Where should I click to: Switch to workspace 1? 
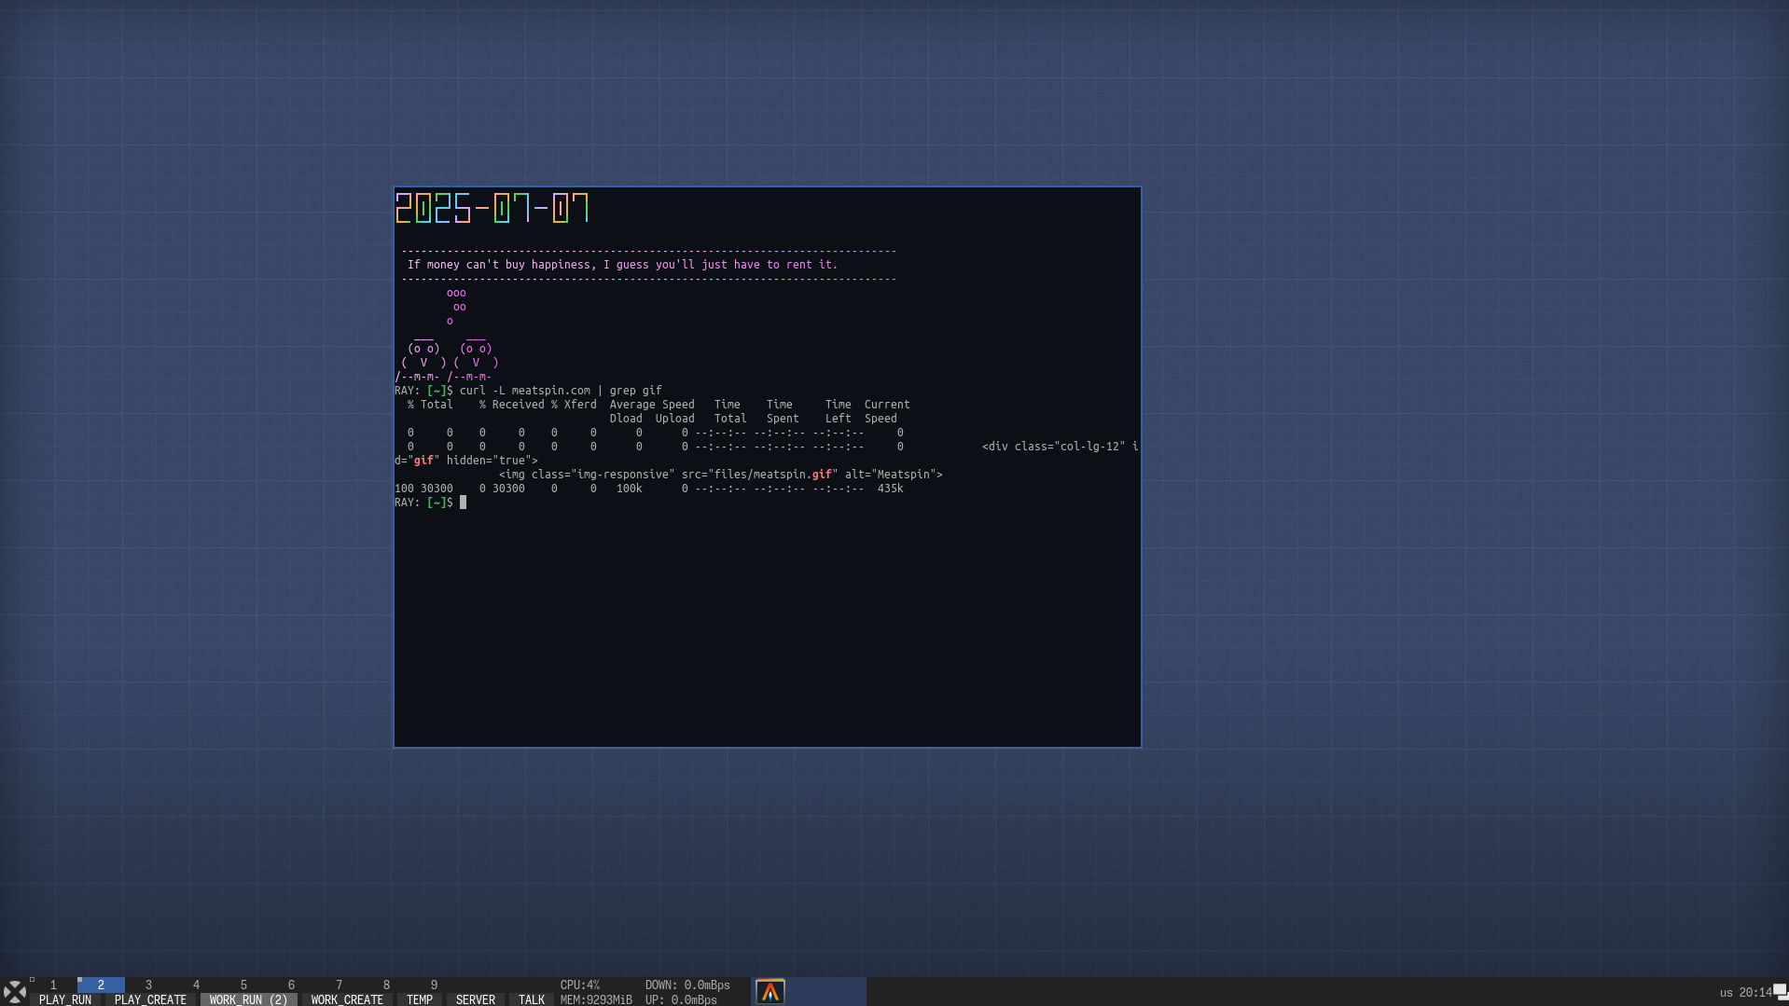[53, 985]
